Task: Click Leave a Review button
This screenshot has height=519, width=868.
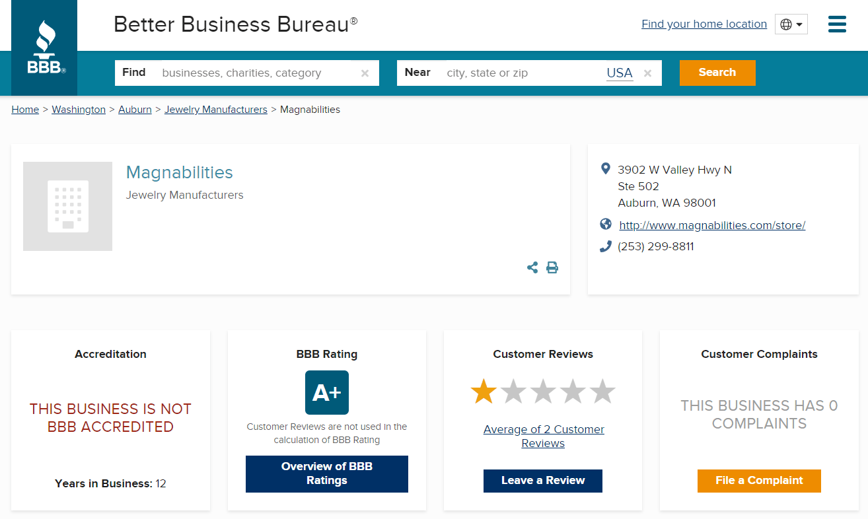Action: tap(543, 481)
